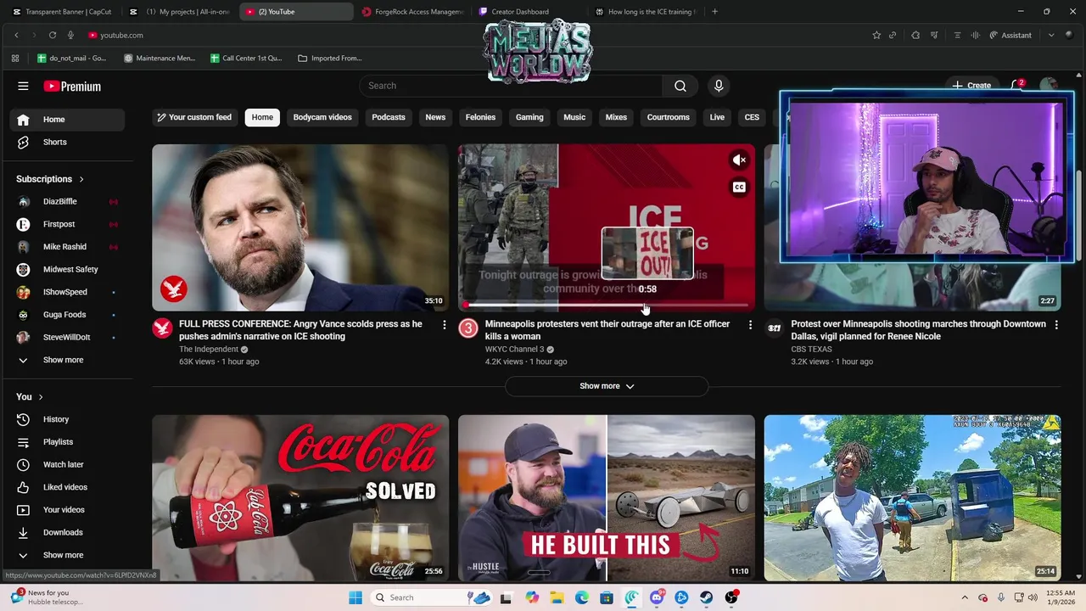Open Playlists in the sidebar
Image resolution: width=1086 pixels, height=611 pixels.
tap(67, 442)
